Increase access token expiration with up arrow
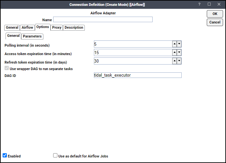This screenshot has height=163, width=226. (x=174, y=52)
